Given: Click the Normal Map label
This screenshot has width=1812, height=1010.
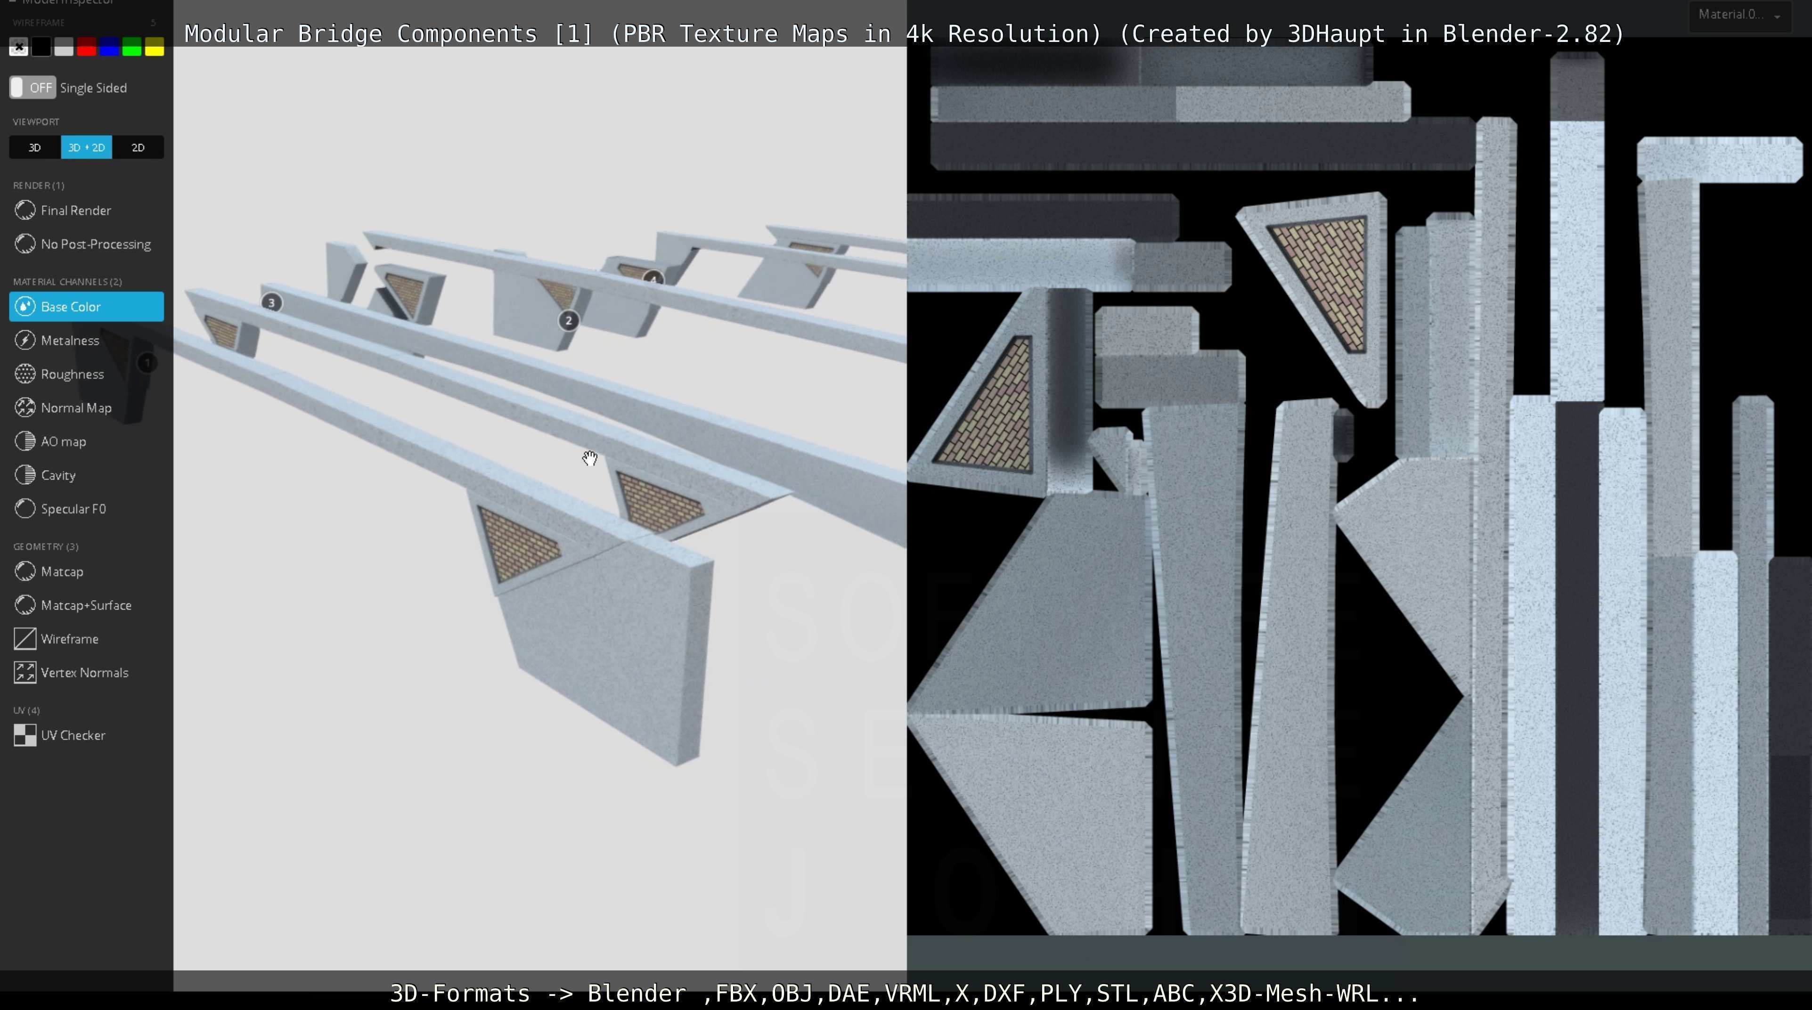Looking at the screenshot, I should (76, 408).
